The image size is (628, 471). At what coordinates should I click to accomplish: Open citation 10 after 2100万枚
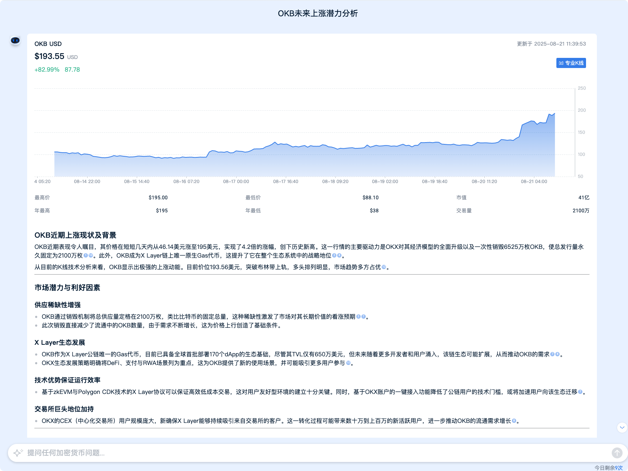(x=91, y=255)
